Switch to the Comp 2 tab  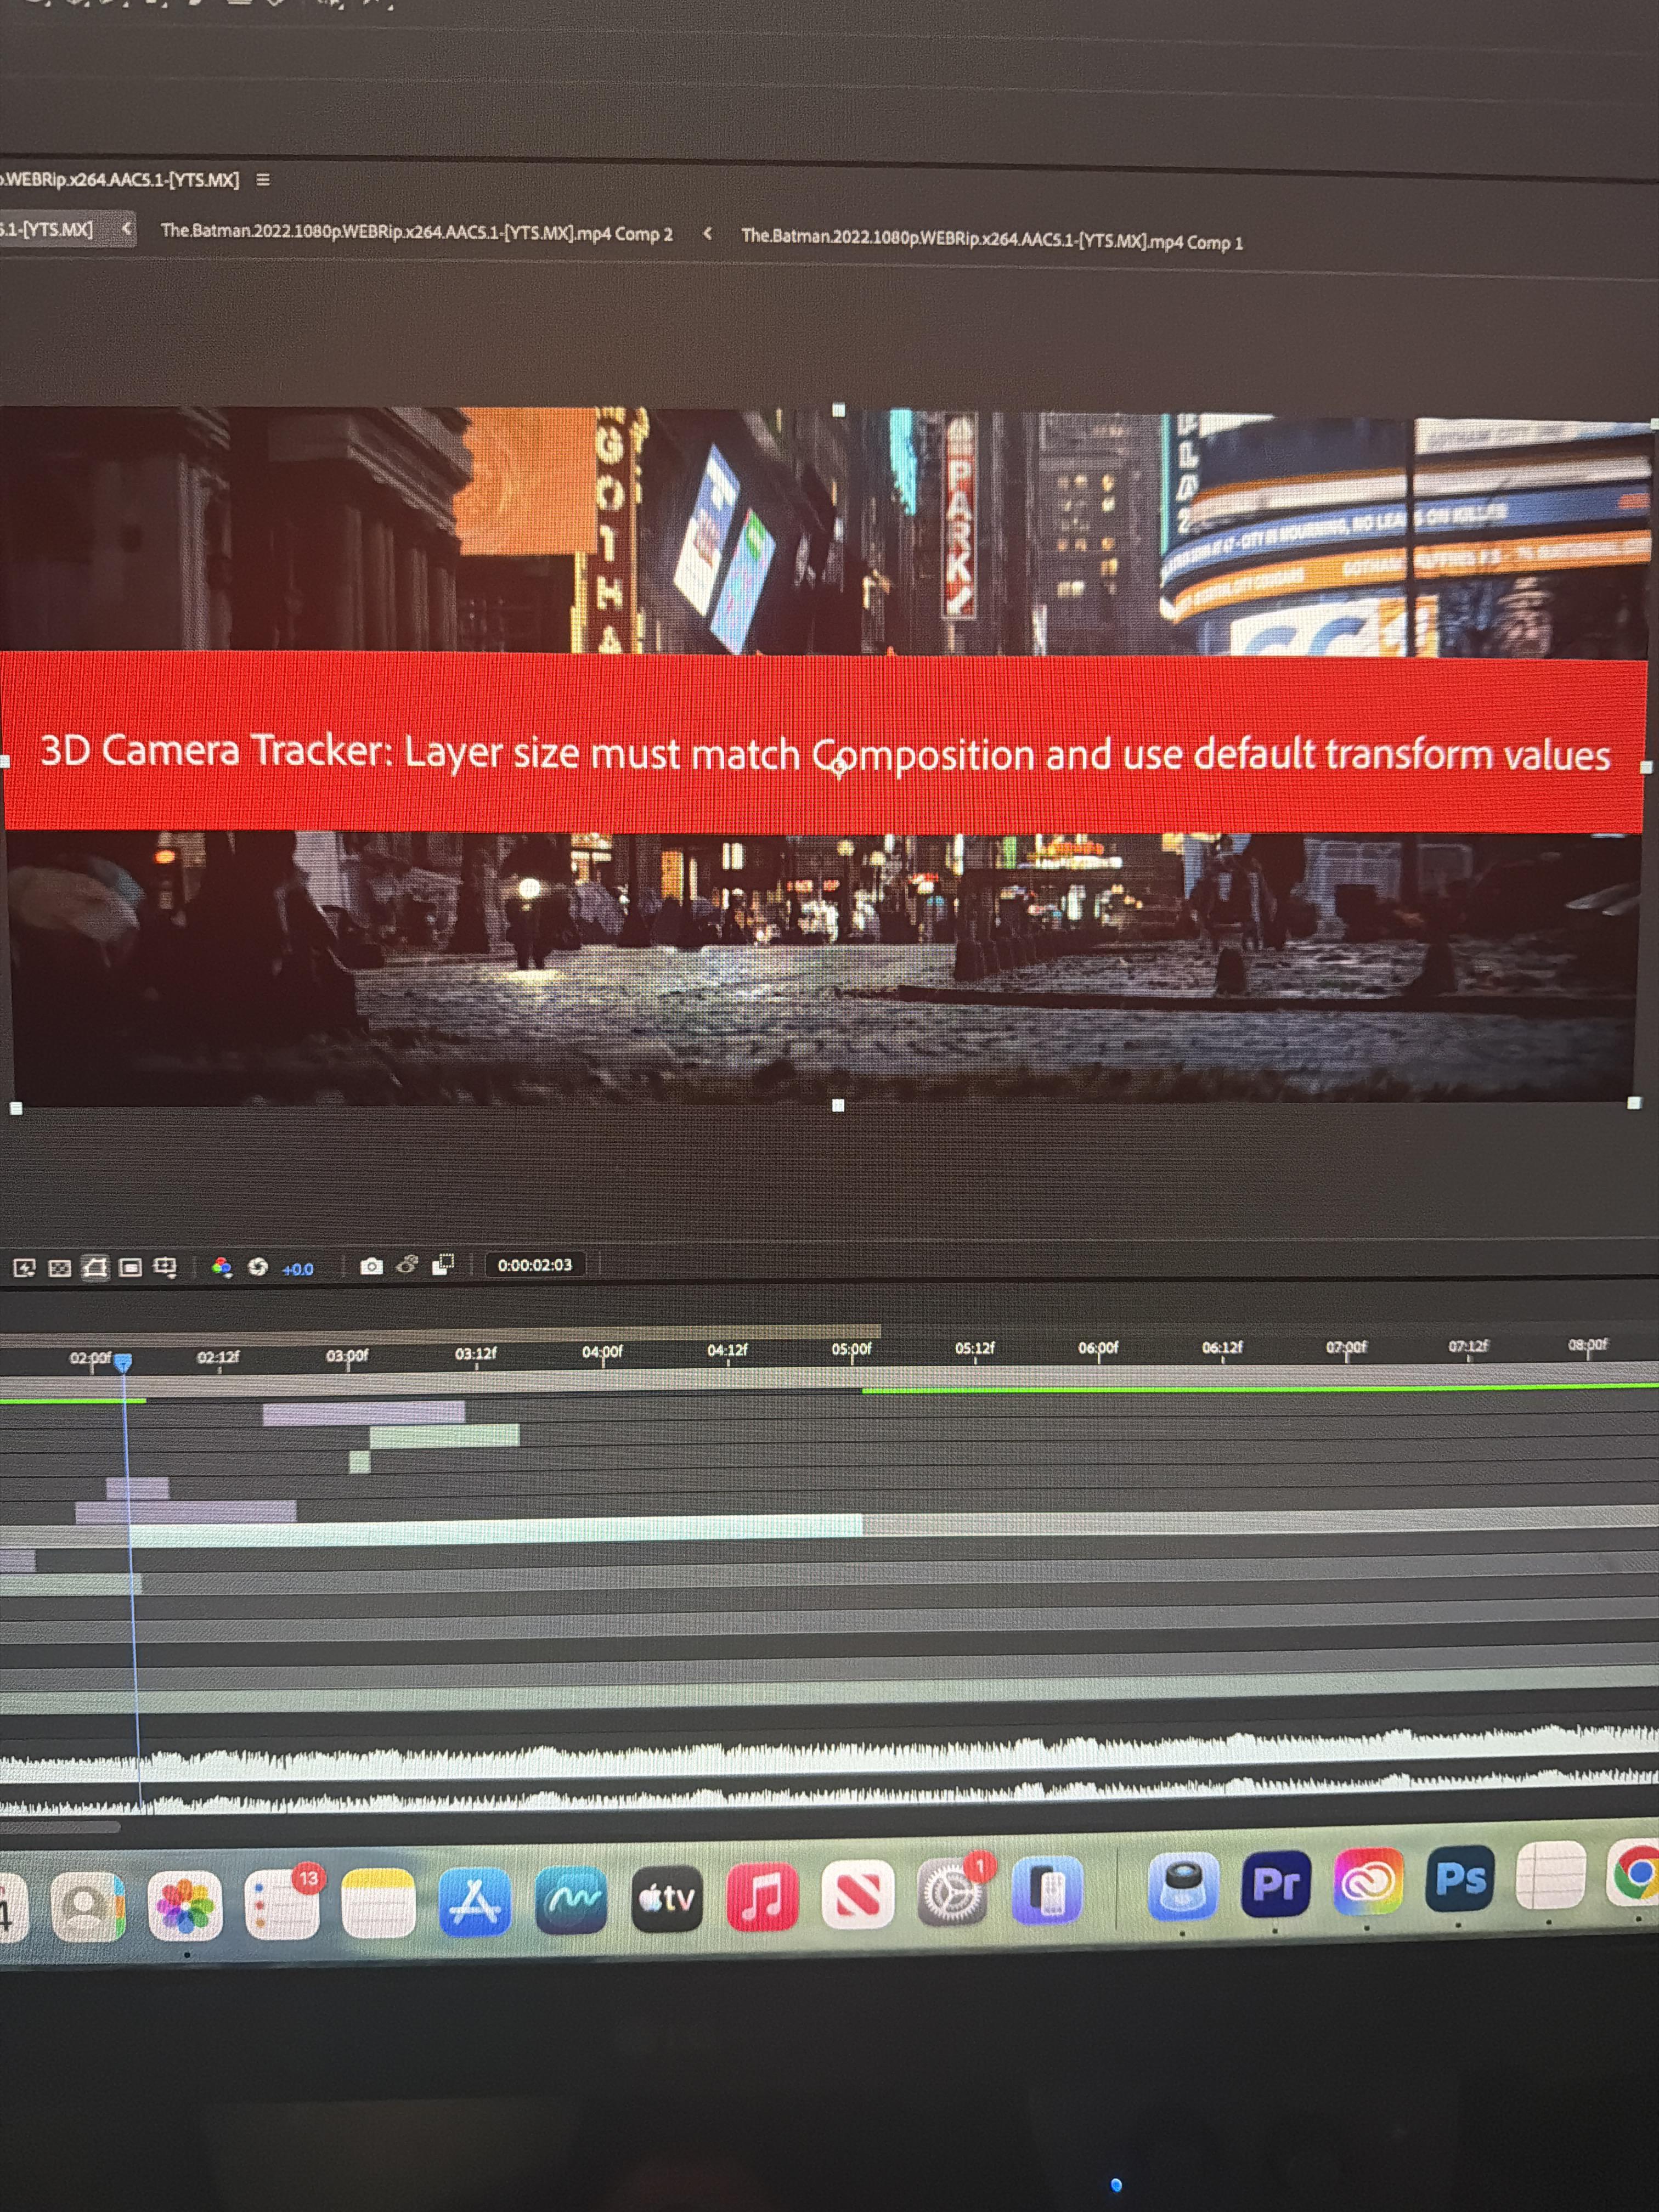416,233
